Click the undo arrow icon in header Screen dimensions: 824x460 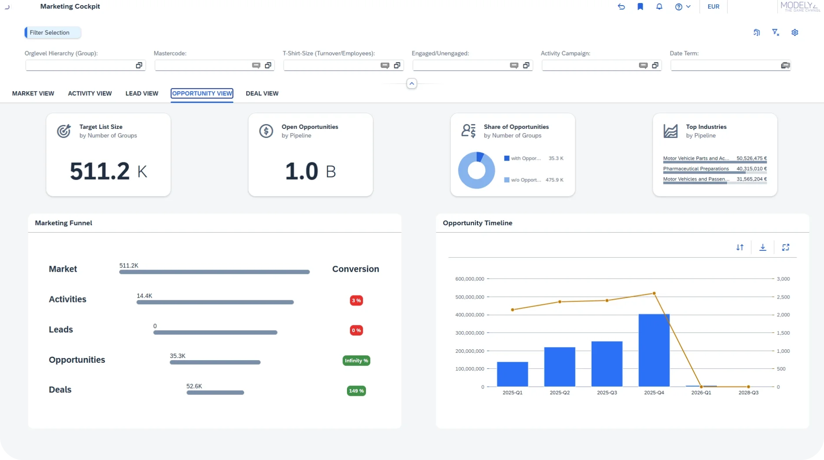621,7
